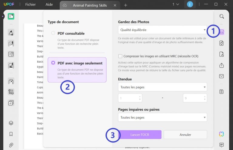The width and height of the screenshot is (233, 150).
Task: Click the Lancer l'OCR button
Action: 140,135
